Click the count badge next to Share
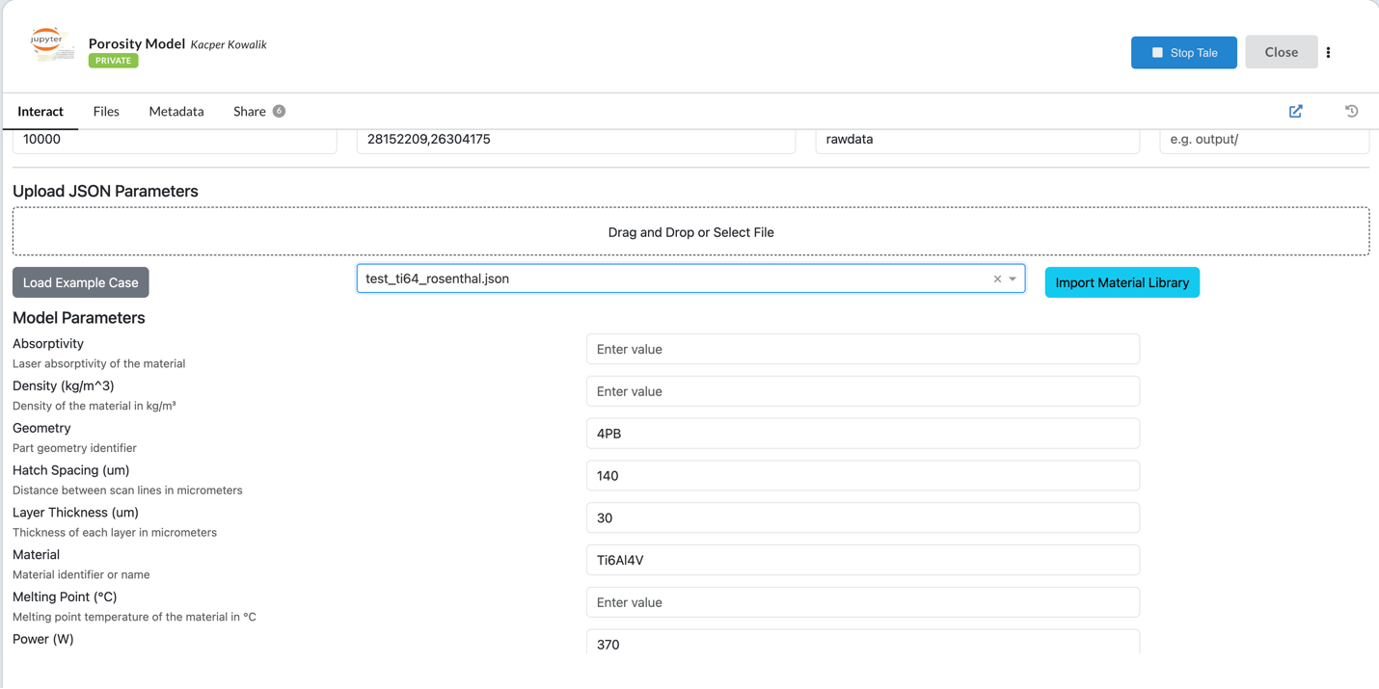The width and height of the screenshot is (1379, 689). point(279,111)
